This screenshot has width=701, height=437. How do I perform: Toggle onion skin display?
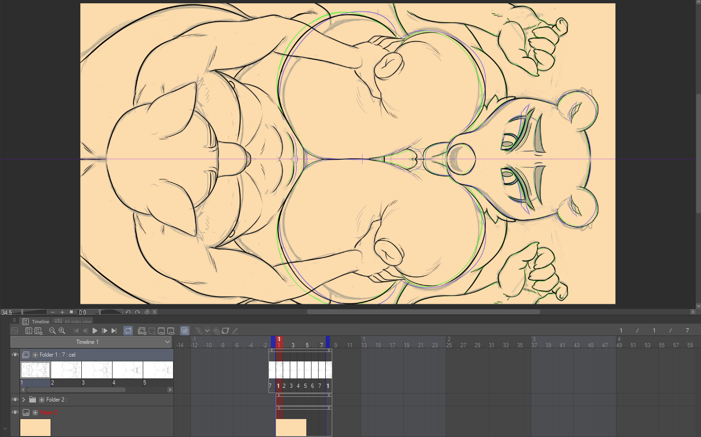[185, 331]
